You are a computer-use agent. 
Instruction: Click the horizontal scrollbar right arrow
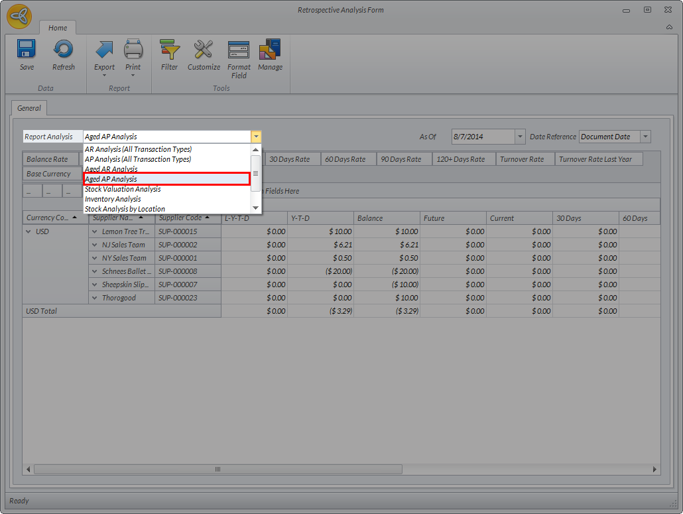(654, 469)
